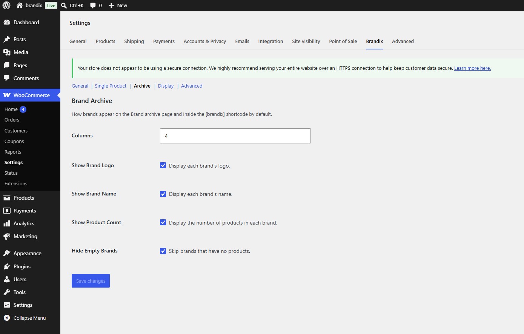The image size is (524, 334).
Task: Open the comments bubble icon in admin bar
Action: [93, 5]
